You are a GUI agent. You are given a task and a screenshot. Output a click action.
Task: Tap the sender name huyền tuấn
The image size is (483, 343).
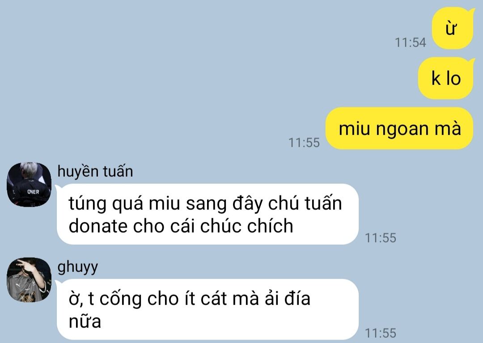pyautogui.click(x=95, y=171)
